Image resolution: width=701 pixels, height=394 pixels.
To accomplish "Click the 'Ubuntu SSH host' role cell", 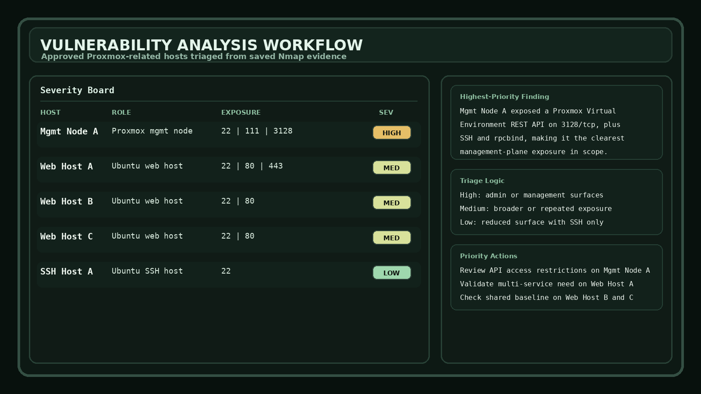I will [x=147, y=271].
